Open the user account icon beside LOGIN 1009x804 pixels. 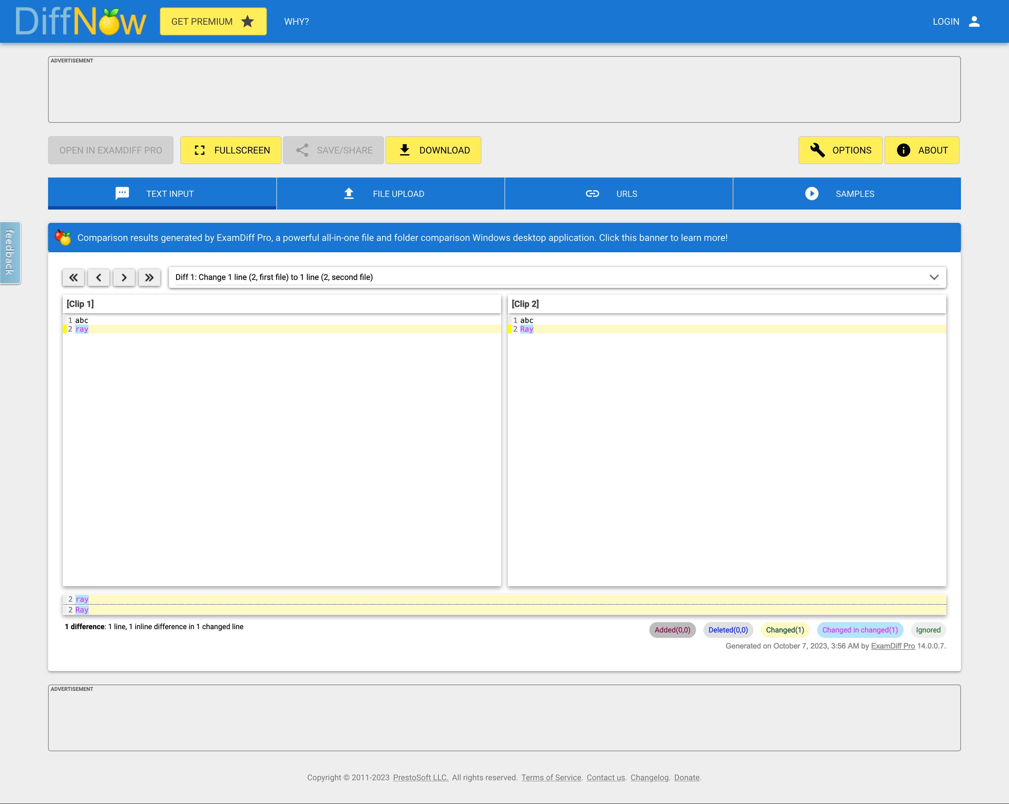click(x=975, y=21)
